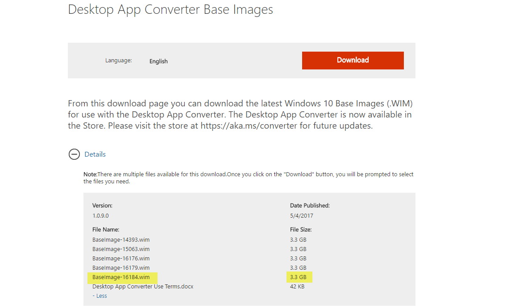Select BaseImage-16176.wim file name

(x=121, y=258)
